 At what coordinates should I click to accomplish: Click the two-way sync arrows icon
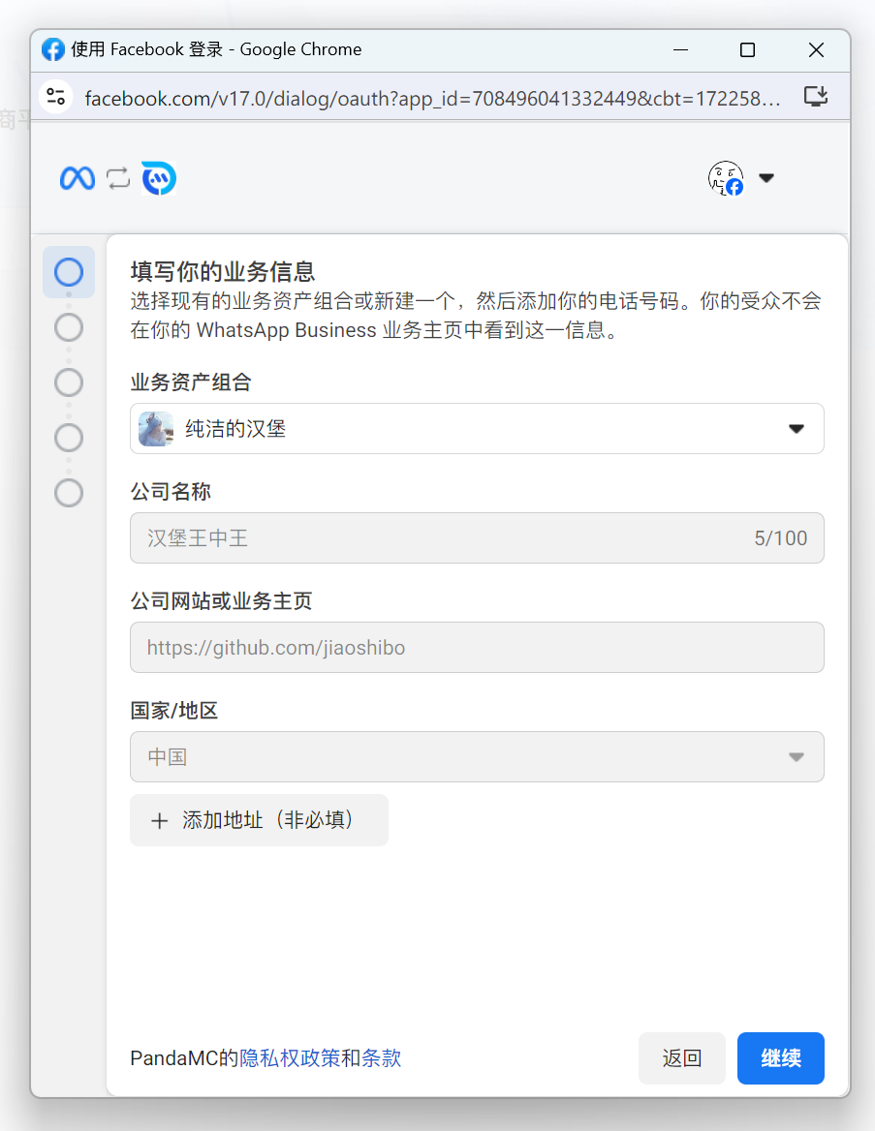pyautogui.click(x=118, y=178)
